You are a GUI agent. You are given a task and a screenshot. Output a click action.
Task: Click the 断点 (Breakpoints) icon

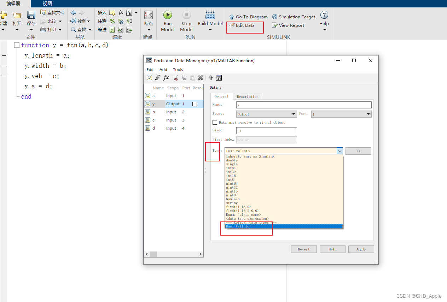click(x=149, y=15)
